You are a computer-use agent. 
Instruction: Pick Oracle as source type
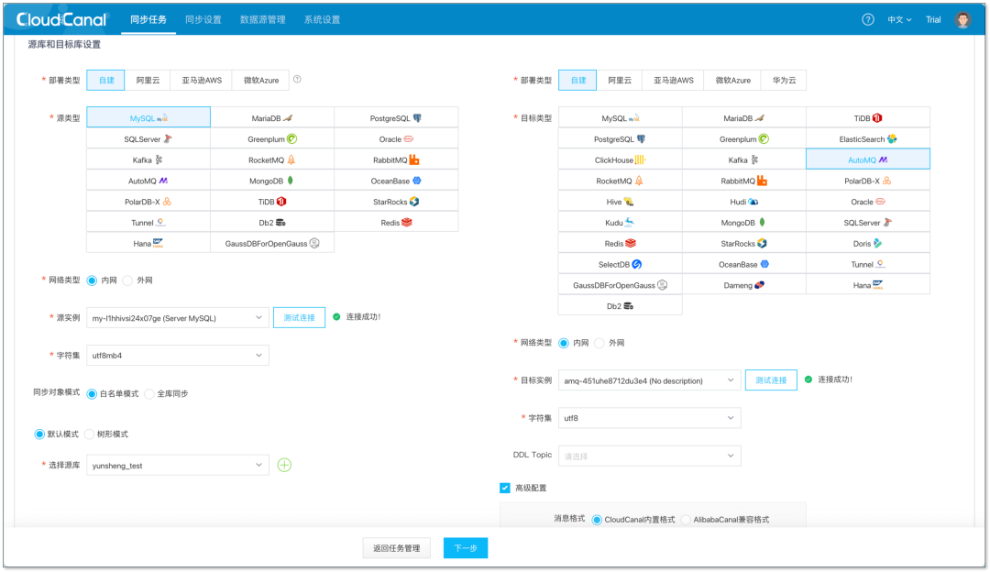396,139
